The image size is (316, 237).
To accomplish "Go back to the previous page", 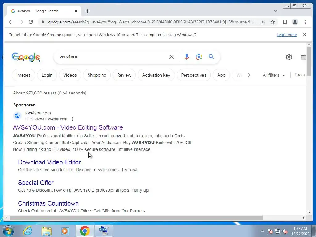I will 11,22.
